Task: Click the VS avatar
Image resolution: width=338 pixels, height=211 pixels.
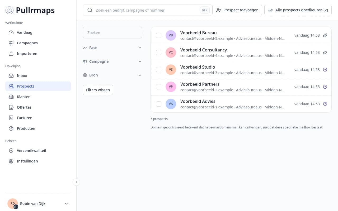Action: point(171,70)
